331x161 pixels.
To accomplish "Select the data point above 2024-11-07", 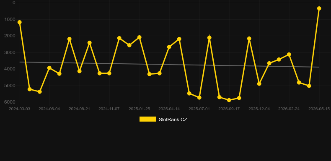I will click(109, 73).
